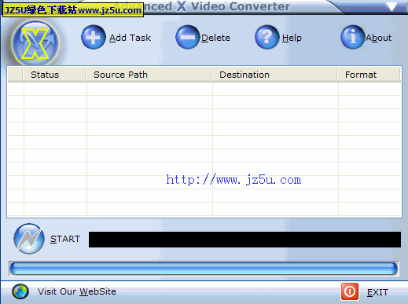Click the Destination column header
This screenshot has height=304, width=408.
pos(274,75)
